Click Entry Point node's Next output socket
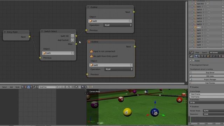The image size is (224, 126). pos(29,37)
